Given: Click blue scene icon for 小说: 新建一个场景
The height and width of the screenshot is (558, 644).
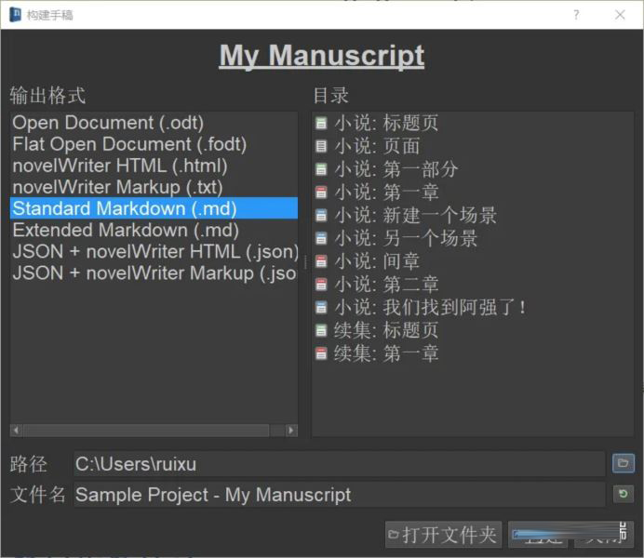Looking at the screenshot, I should click(321, 215).
